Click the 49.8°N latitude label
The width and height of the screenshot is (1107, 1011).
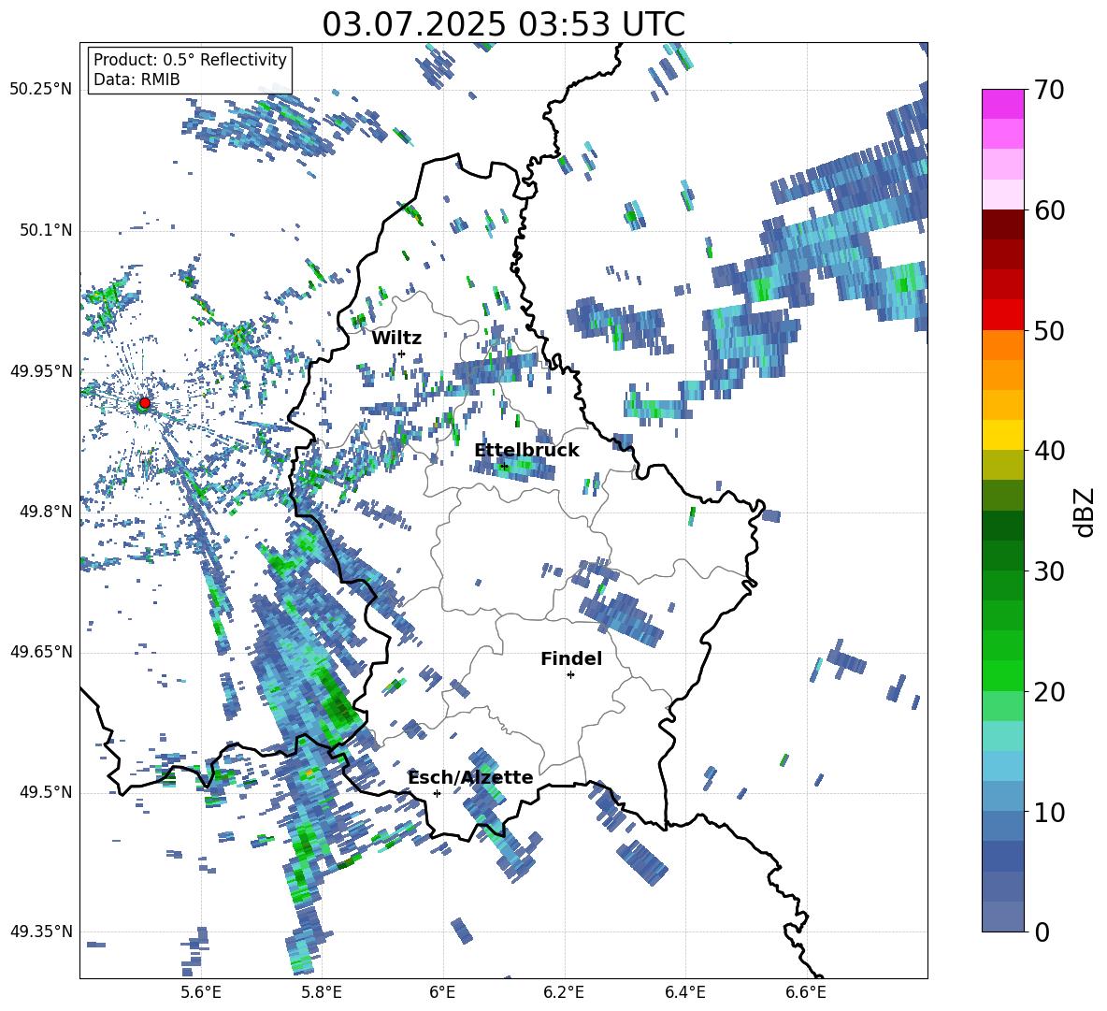tap(46, 512)
